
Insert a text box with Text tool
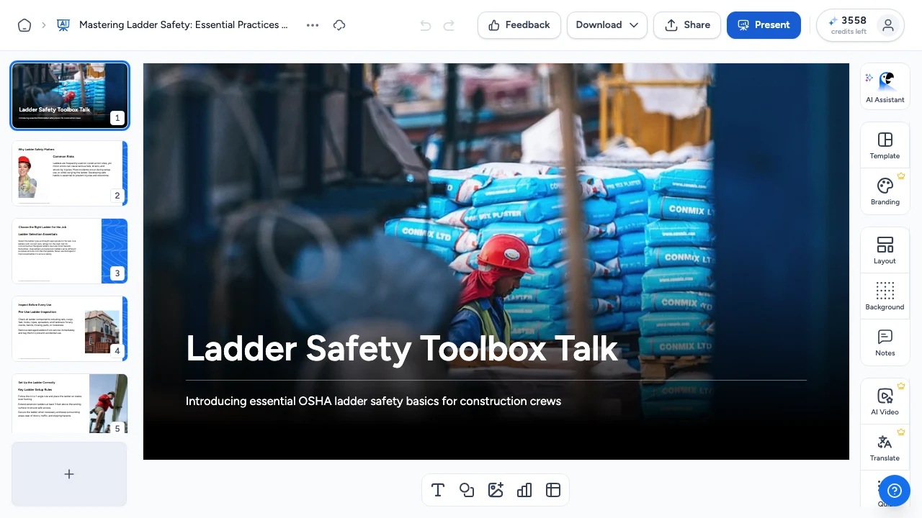[x=438, y=490]
